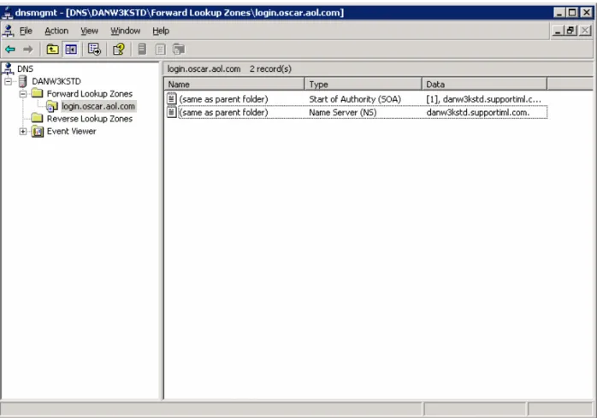The width and height of the screenshot is (597, 418).
Task: Click the Forward arrow toolbar icon
Action: pyautogui.click(x=27, y=49)
